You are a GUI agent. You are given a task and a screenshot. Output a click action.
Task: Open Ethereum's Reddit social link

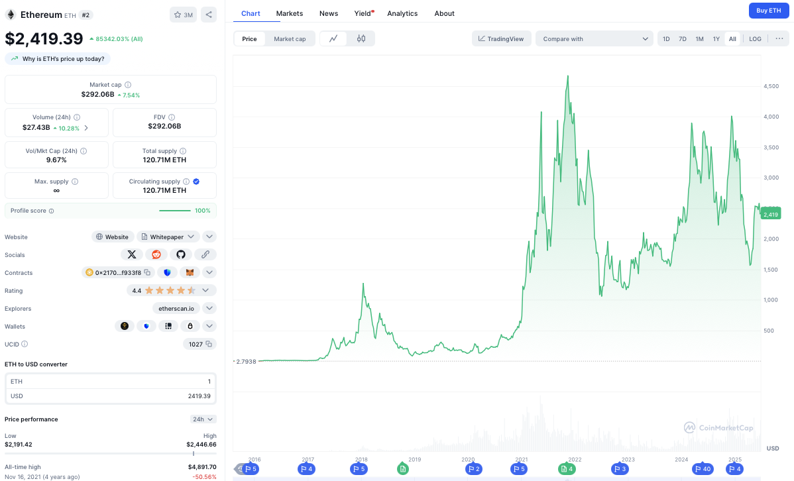[156, 254]
